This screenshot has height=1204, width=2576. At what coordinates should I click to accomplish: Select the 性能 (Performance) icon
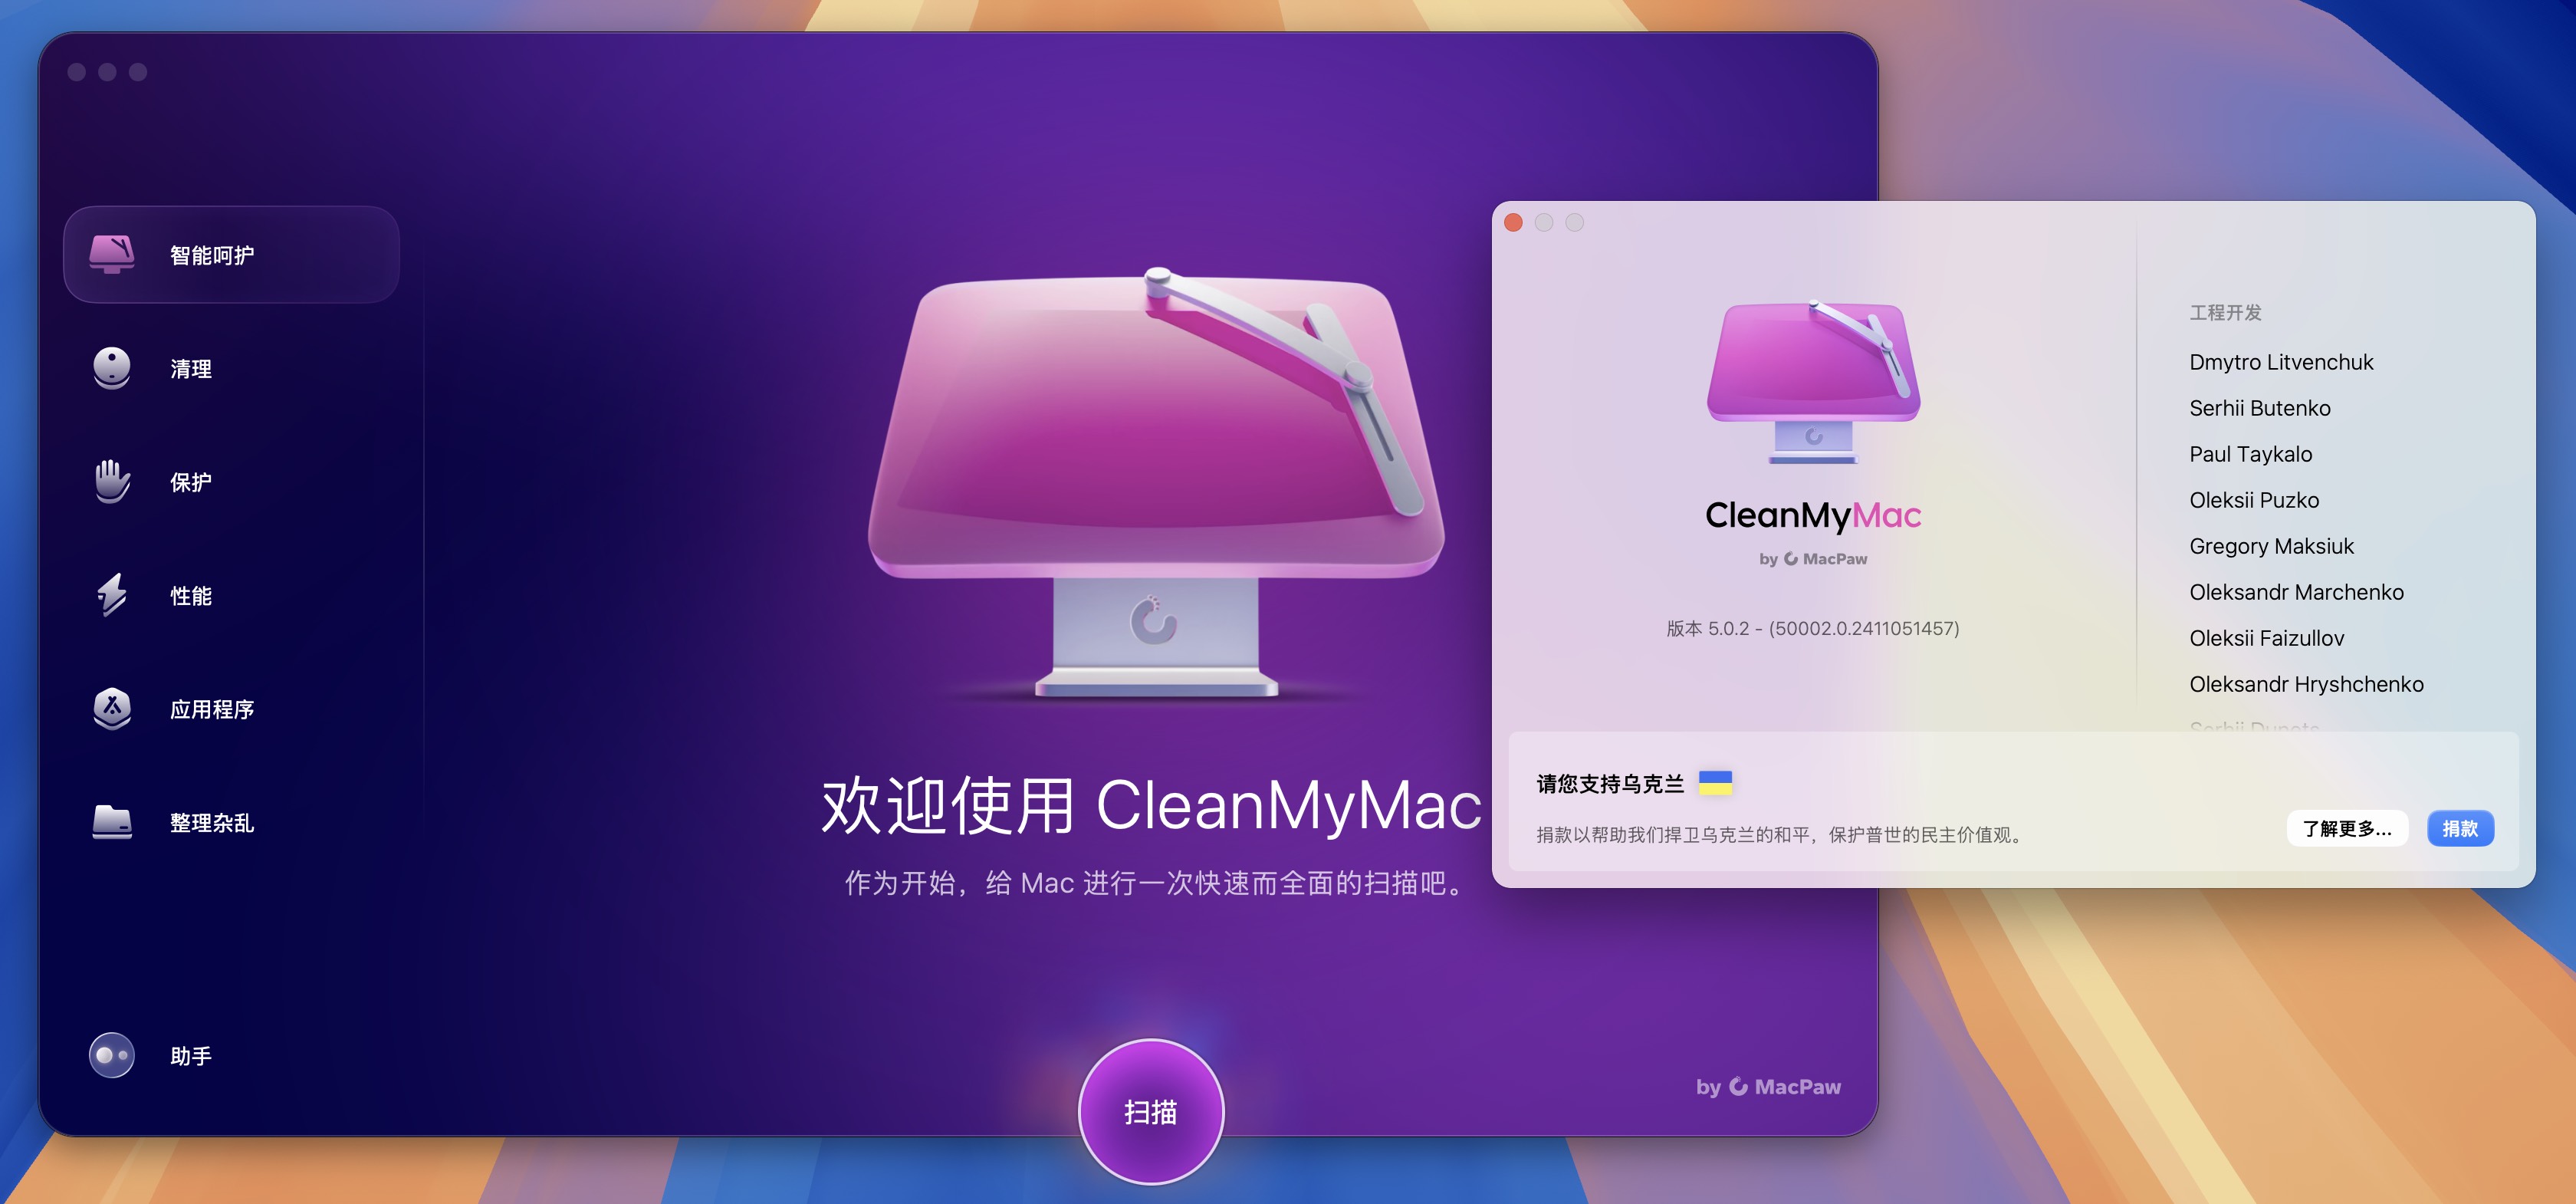pyautogui.click(x=112, y=594)
